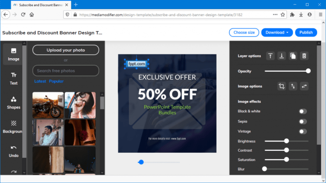
Task: Click the Contrast slider handle
Action: click(286, 150)
